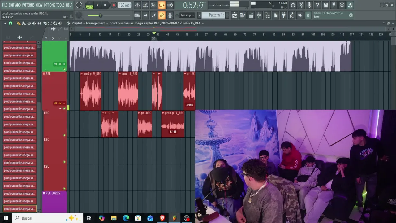Open the Mixer icon
The height and width of the screenshot is (223, 396).
[x=259, y=15]
